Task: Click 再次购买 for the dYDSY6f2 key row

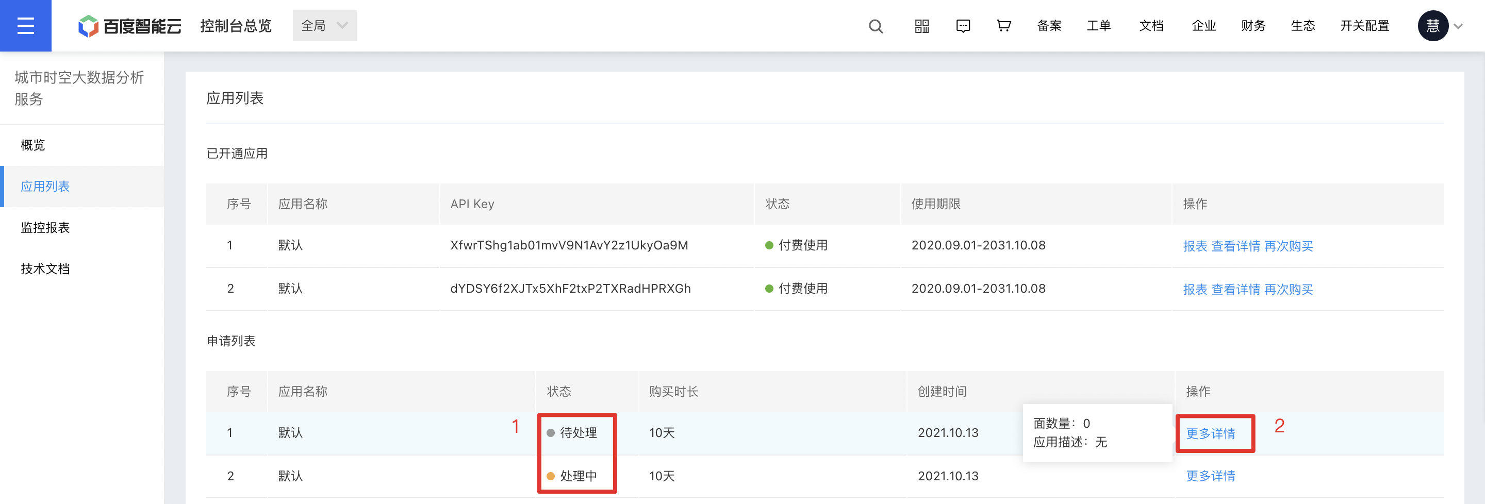Action: 1289,289
